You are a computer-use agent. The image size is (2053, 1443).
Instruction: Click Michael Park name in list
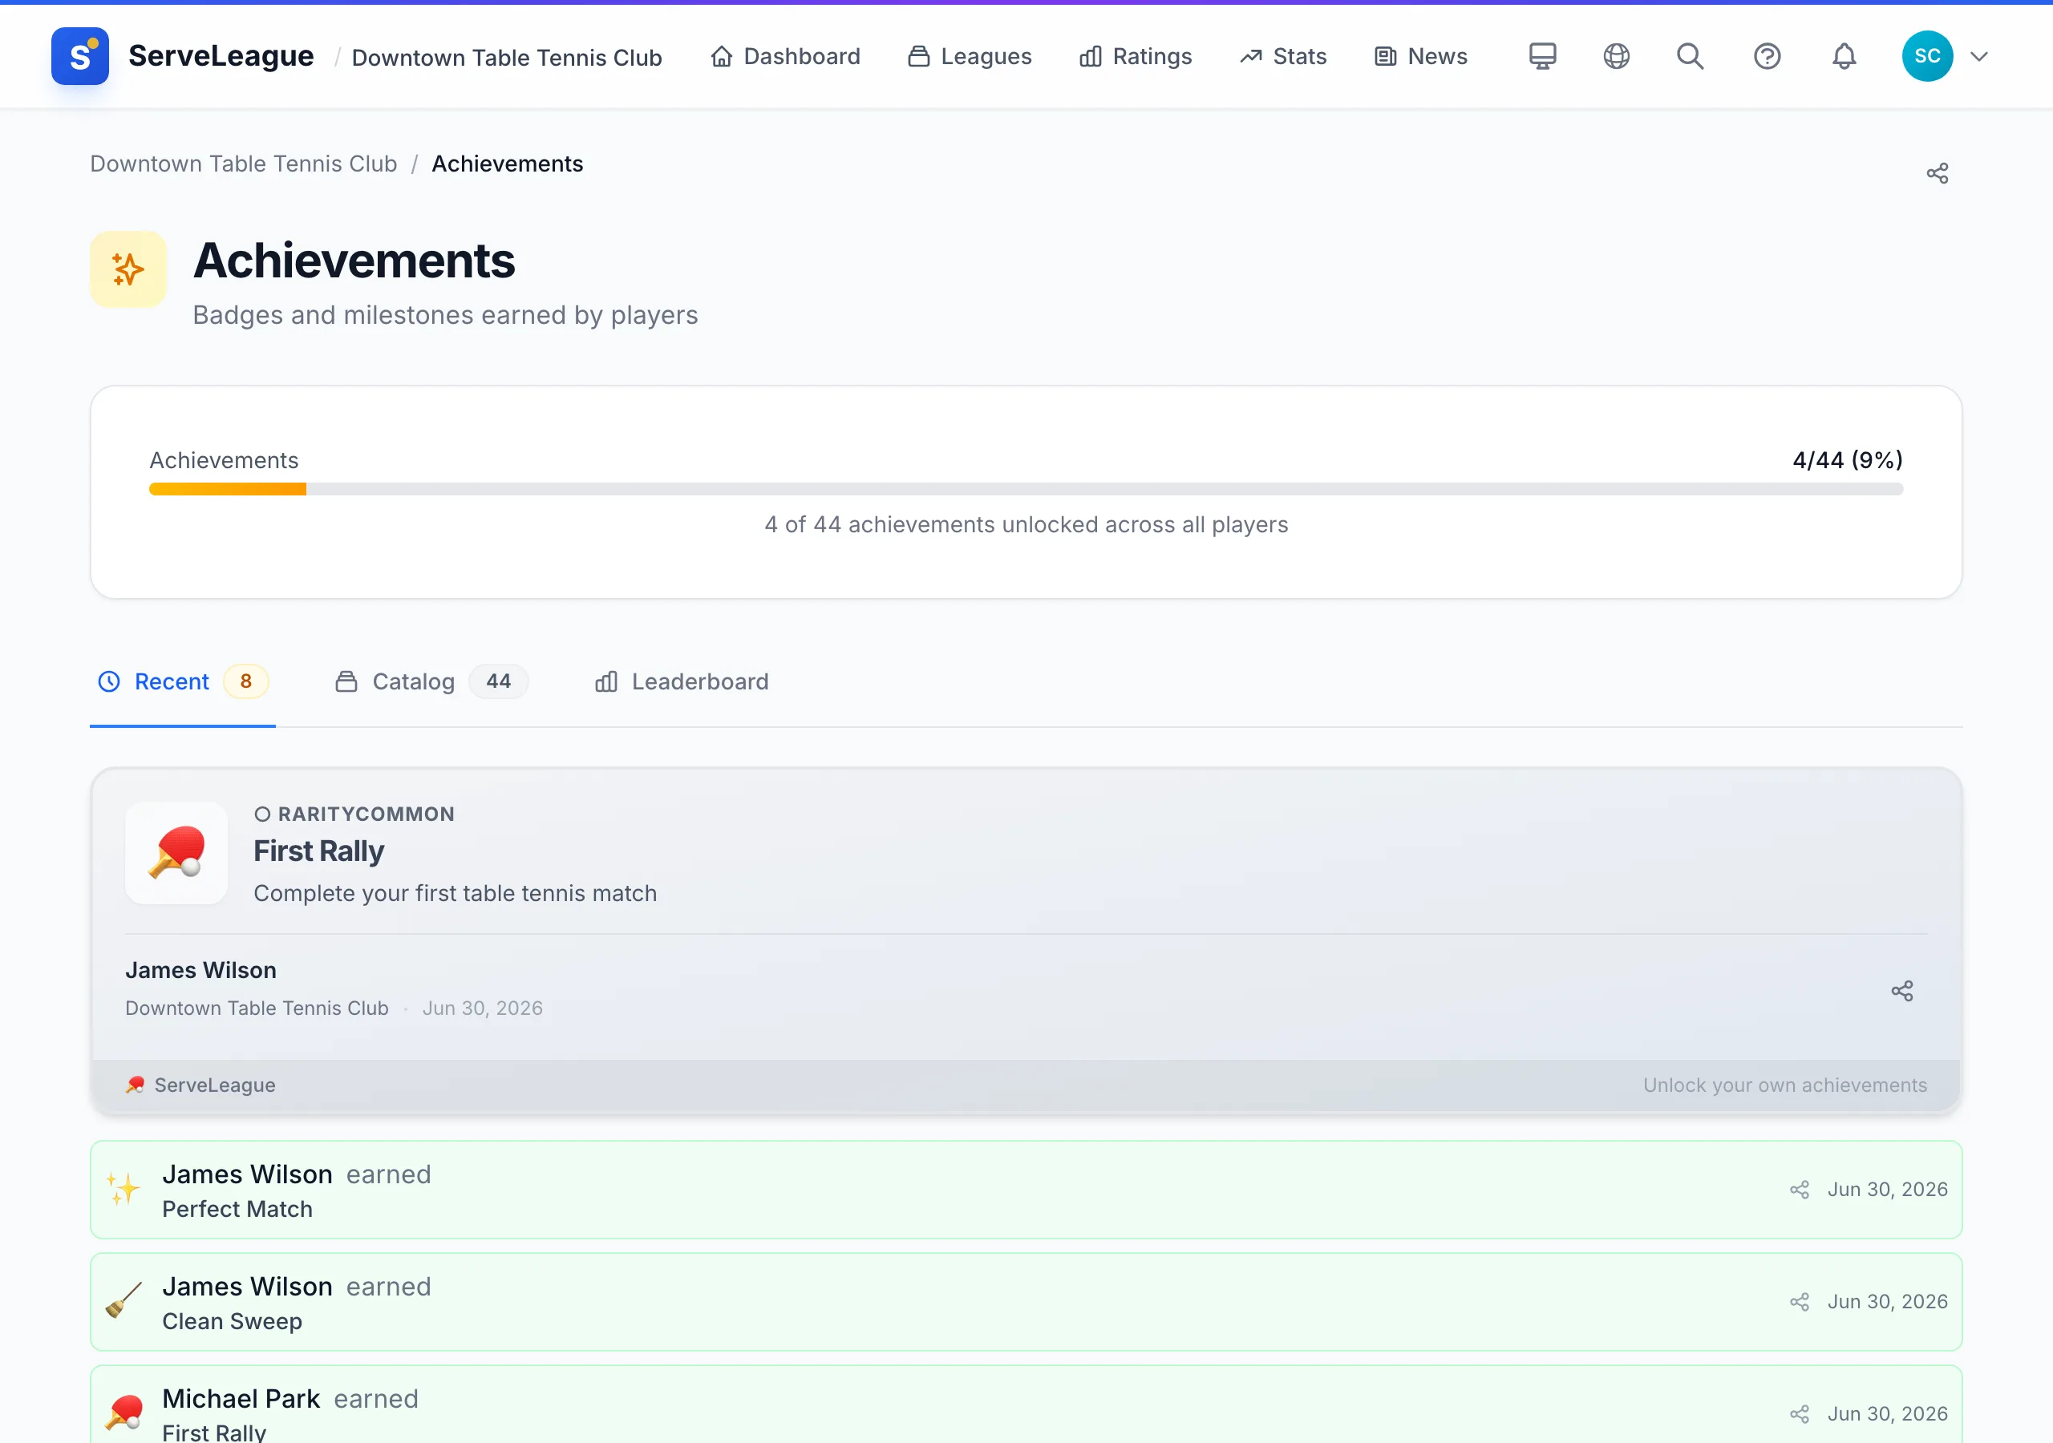point(241,1398)
